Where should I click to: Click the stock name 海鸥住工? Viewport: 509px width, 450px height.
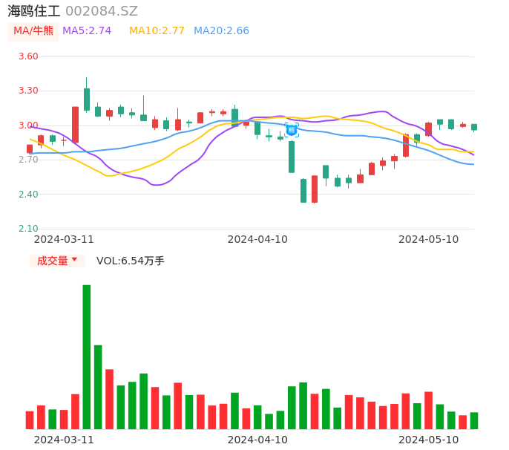coord(33,11)
